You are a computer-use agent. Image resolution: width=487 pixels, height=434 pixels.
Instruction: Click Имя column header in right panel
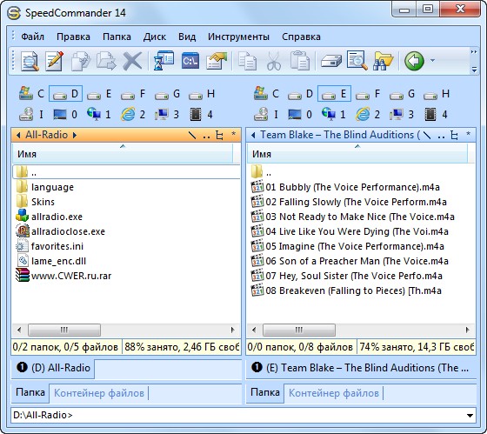point(357,154)
